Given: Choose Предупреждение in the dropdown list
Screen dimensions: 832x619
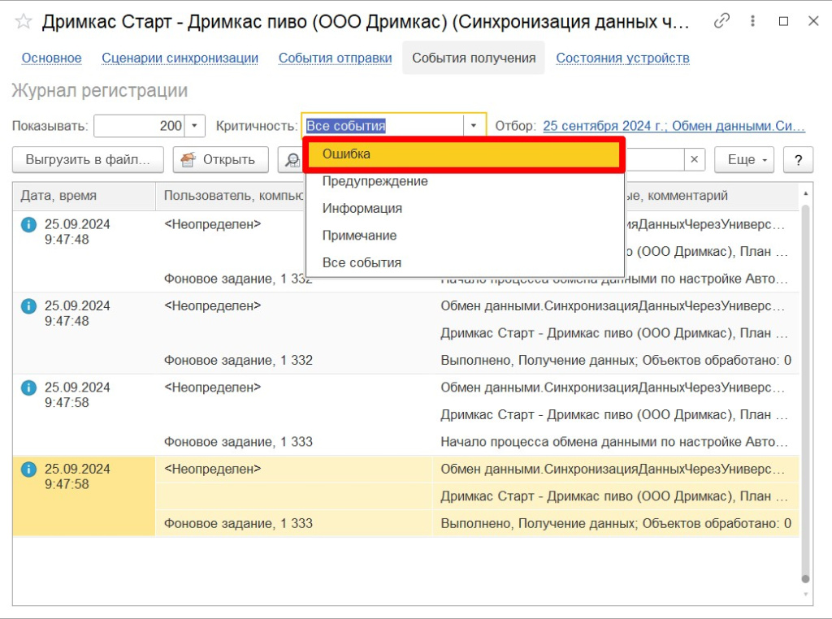Looking at the screenshot, I should [375, 181].
